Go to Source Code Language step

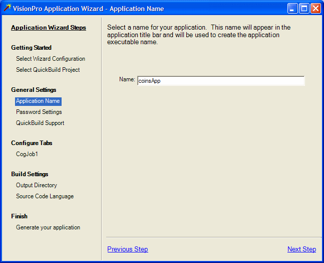[45, 196]
